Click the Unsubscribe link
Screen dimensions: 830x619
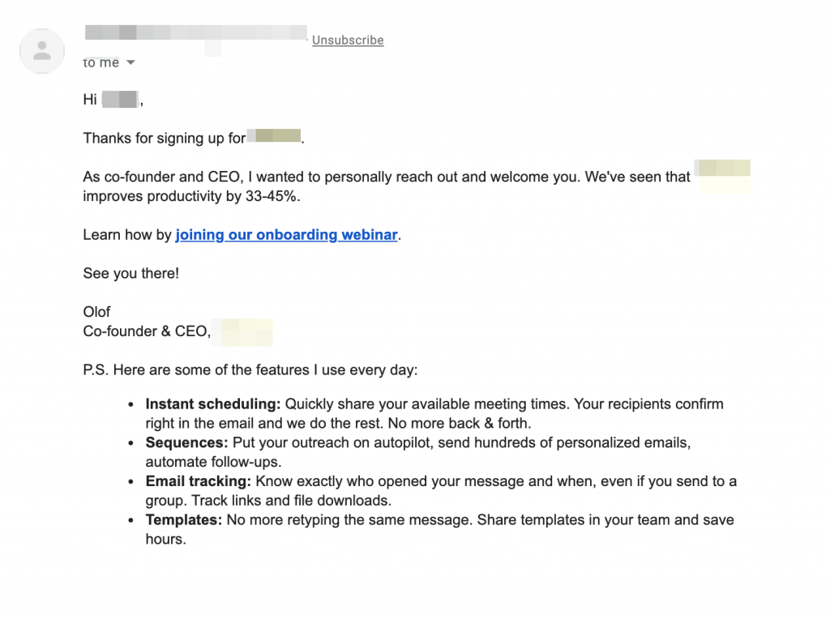pos(347,40)
